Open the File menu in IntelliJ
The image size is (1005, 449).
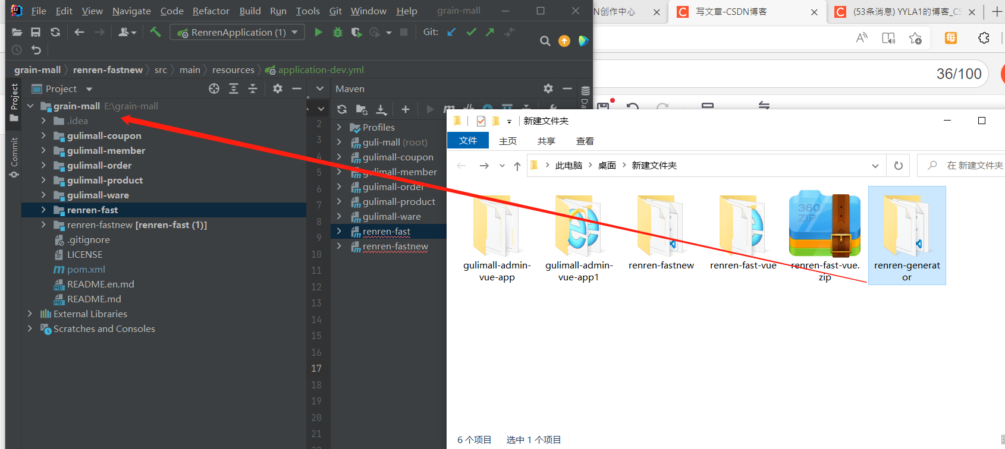point(39,11)
